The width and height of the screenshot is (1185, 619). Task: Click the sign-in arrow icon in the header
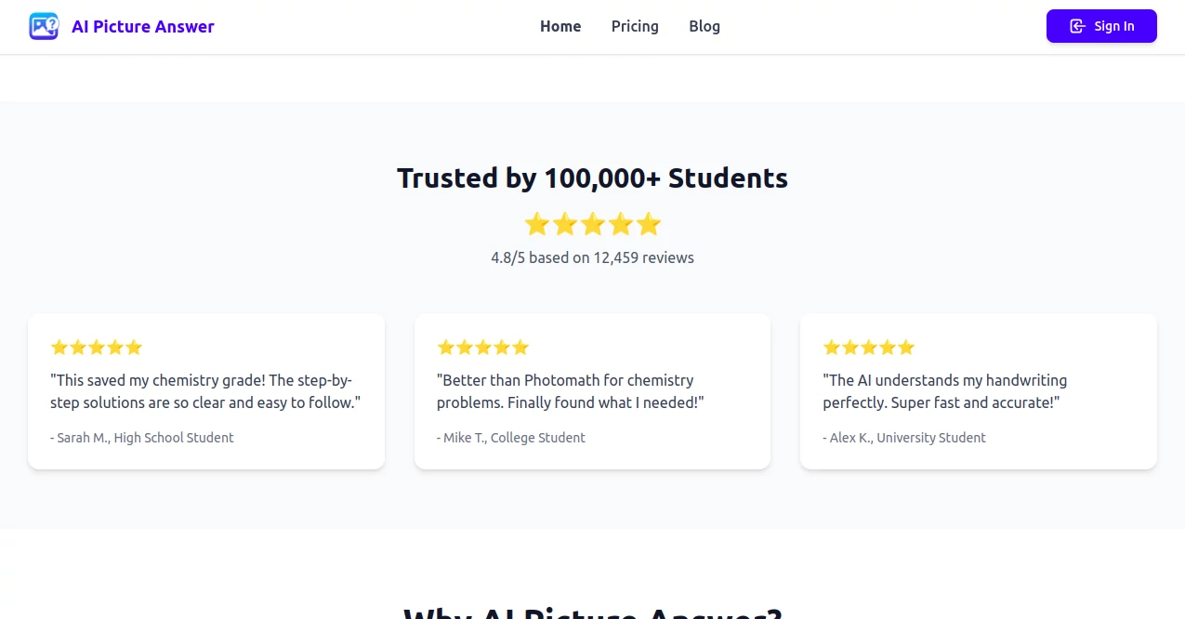pyautogui.click(x=1077, y=26)
